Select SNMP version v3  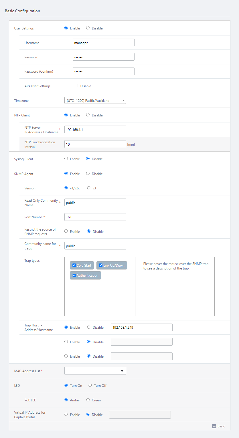(89, 188)
